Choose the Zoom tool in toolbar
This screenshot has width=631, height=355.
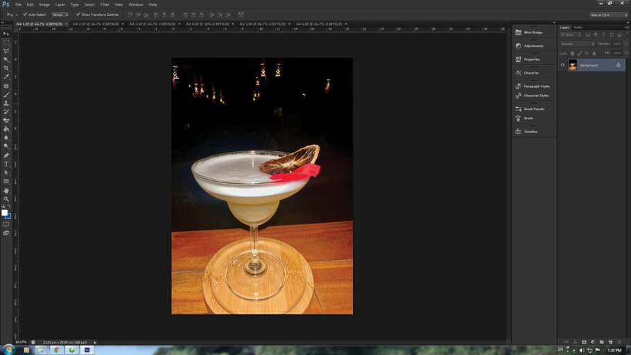click(x=6, y=199)
